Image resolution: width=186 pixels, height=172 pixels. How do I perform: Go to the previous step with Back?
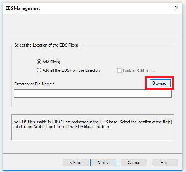tap(76, 163)
